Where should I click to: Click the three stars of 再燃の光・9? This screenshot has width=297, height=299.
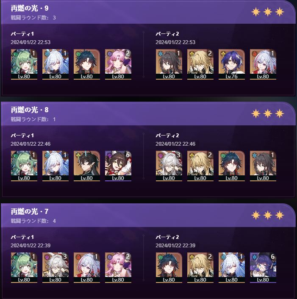tap(268, 12)
